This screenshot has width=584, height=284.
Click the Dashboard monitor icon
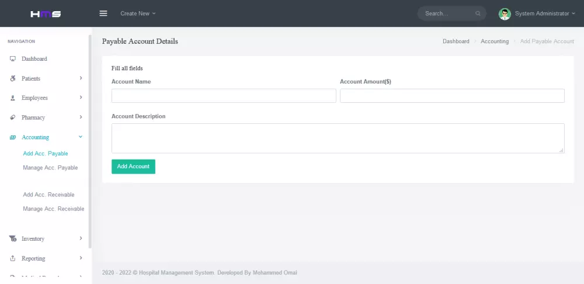click(13, 59)
